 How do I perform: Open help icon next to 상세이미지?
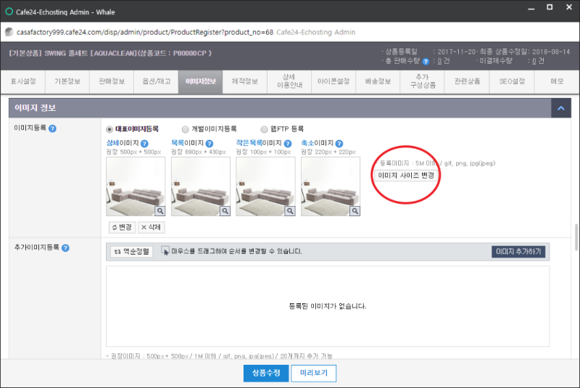pos(144,144)
